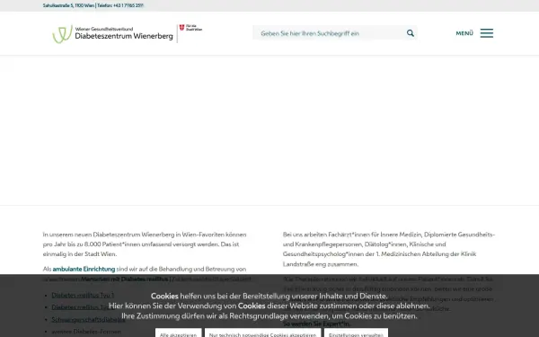Click the 'weitere Diabetes-Formen' list item
The width and height of the screenshot is (539, 337).
pos(86,332)
